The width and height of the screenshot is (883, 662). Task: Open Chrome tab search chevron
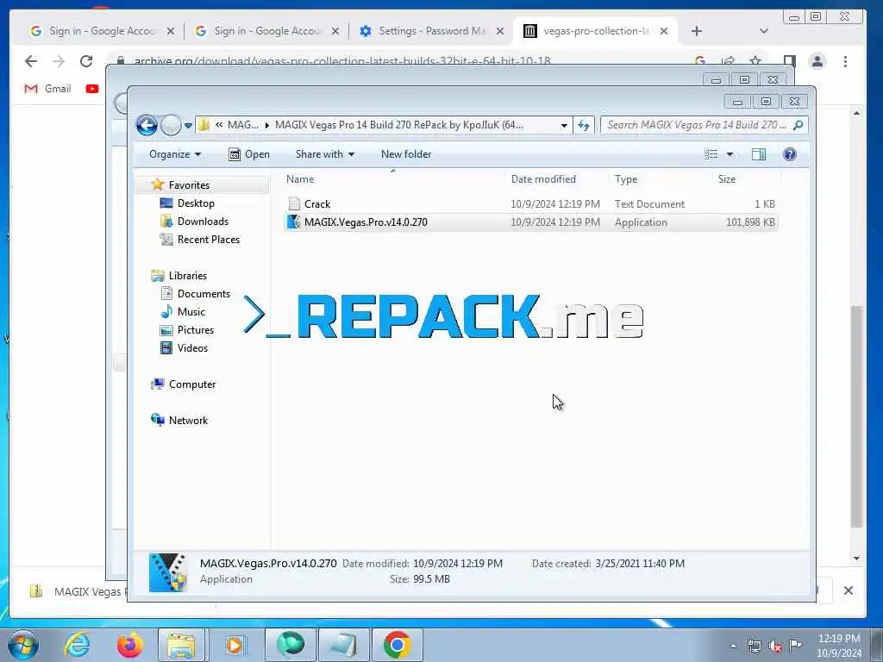pyautogui.click(x=764, y=31)
